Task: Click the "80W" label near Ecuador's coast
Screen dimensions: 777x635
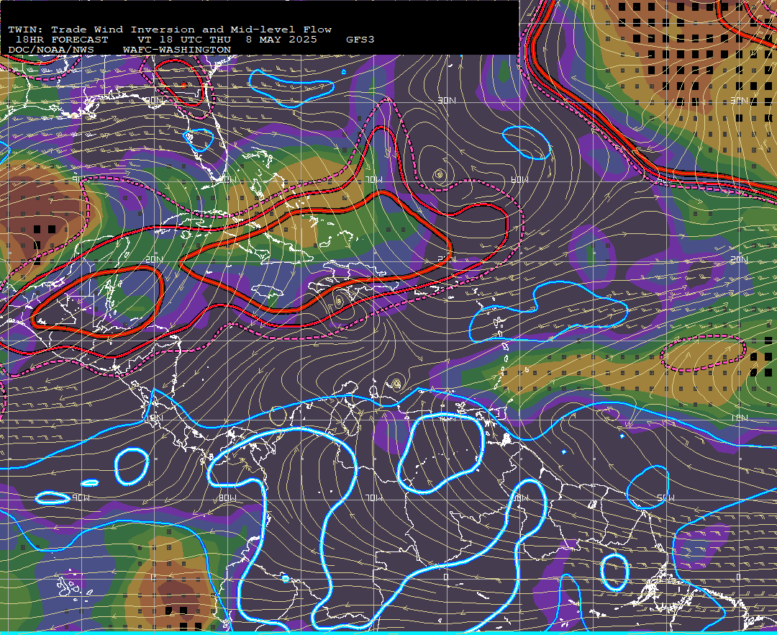Action: [227, 497]
